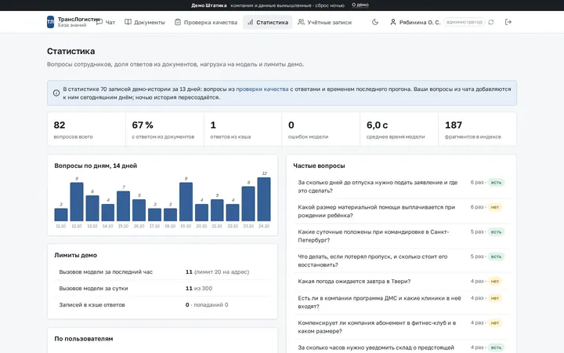Click the '0 ошибок модели' card

coord(321,129)
